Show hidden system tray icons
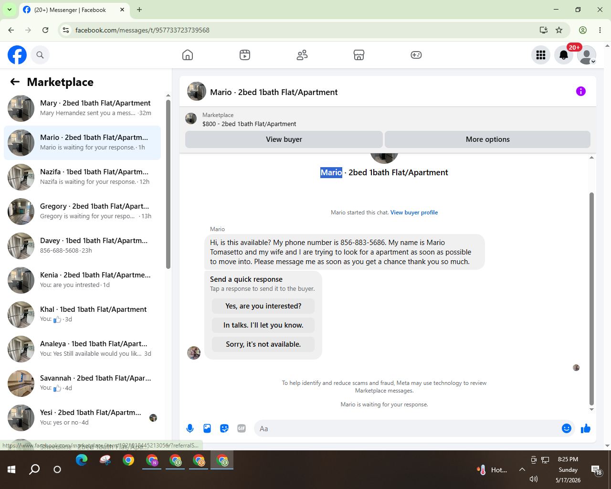This screenshot has width=611, height=489. coord(522,470)
